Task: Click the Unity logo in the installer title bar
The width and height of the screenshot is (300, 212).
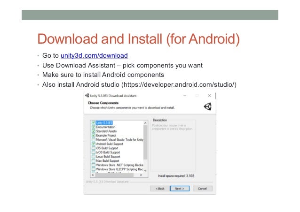Action: click(87, 95)
